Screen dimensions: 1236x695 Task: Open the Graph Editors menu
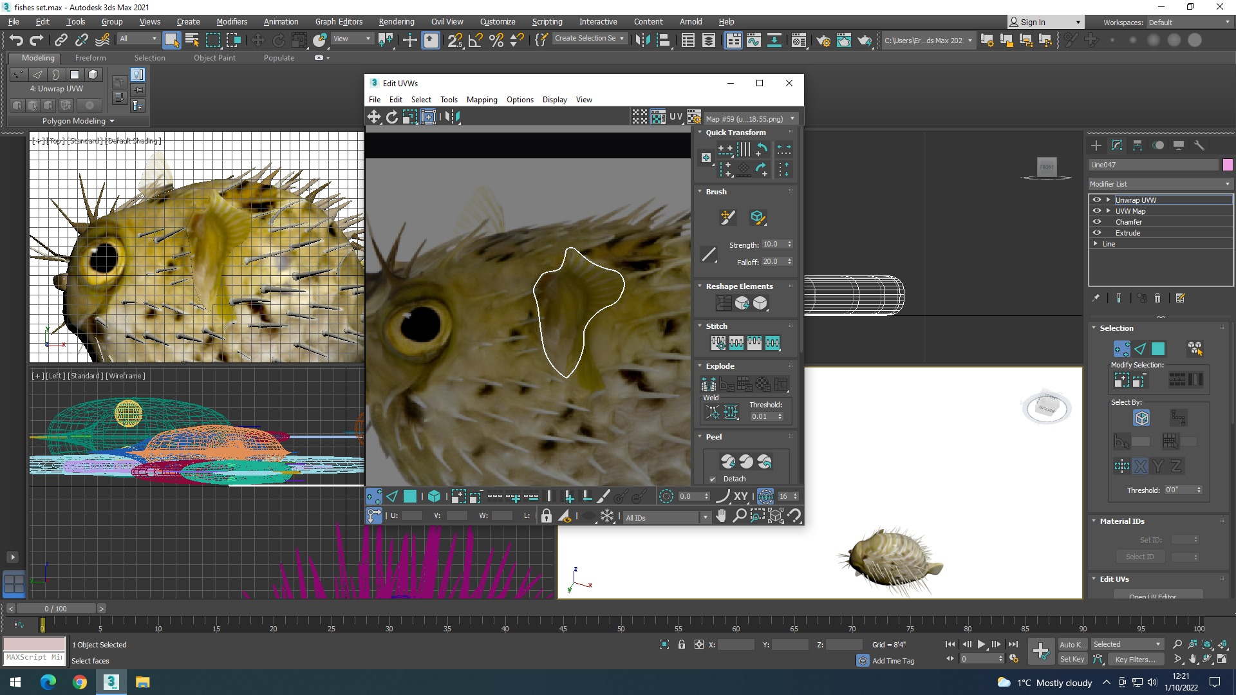click(x=339, y=22)
